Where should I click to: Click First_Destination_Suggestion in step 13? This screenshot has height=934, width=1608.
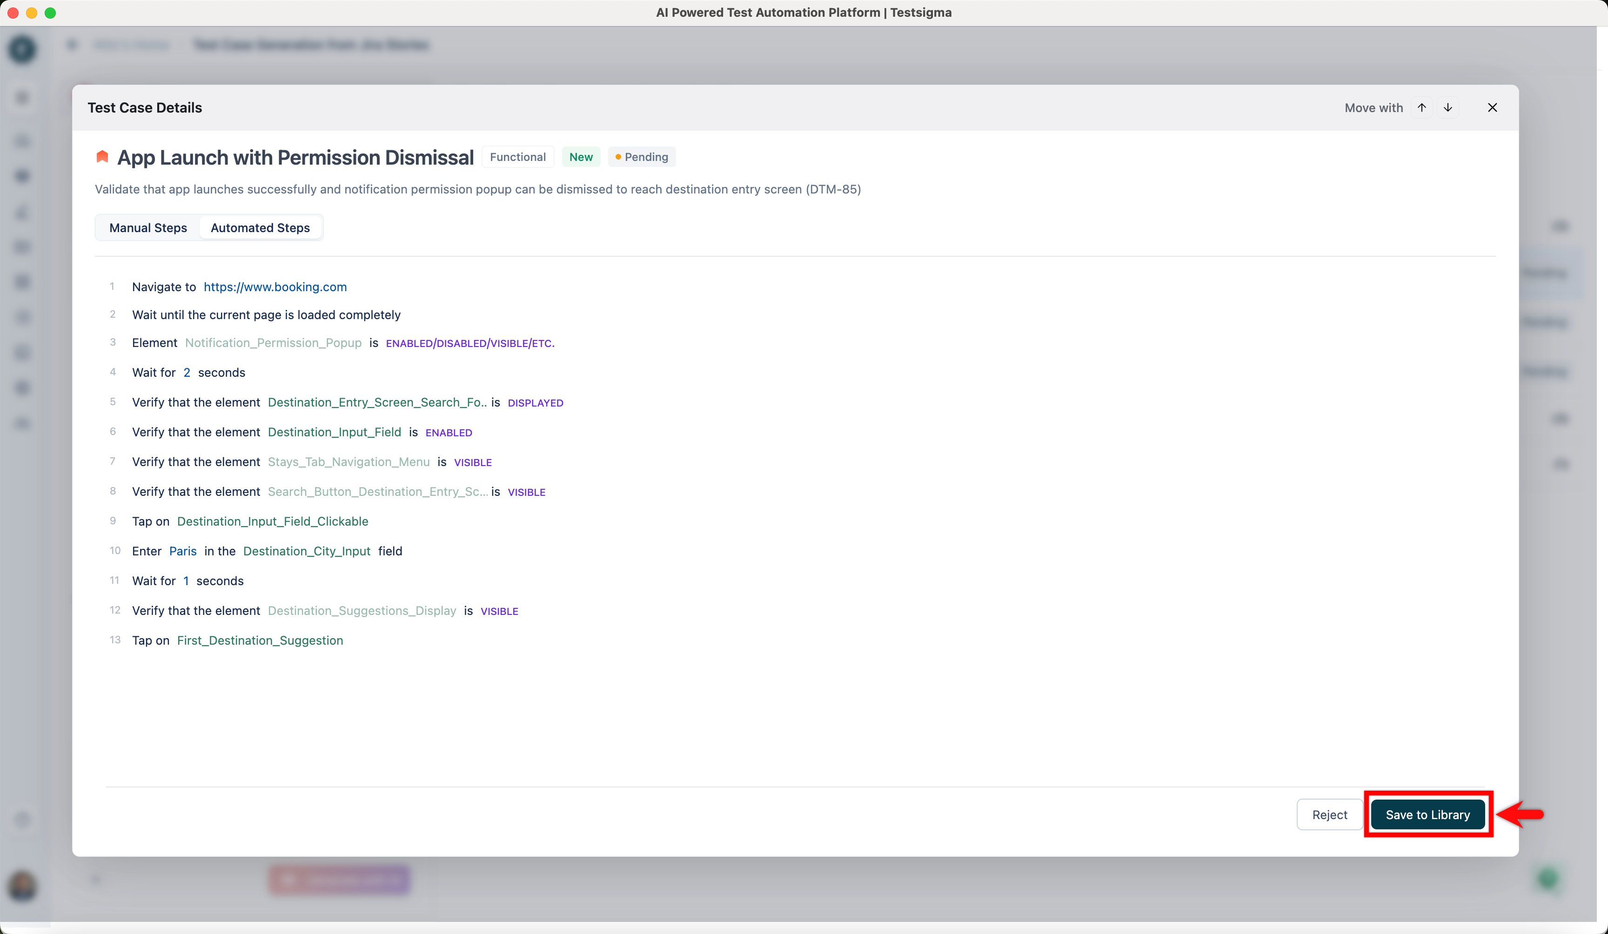[260, 640]
